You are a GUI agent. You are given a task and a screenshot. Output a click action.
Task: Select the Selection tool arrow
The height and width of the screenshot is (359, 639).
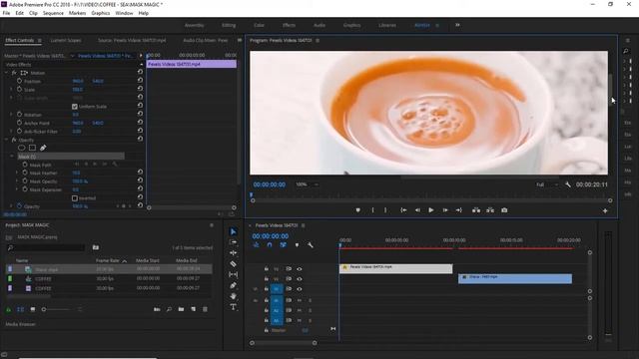233,231
